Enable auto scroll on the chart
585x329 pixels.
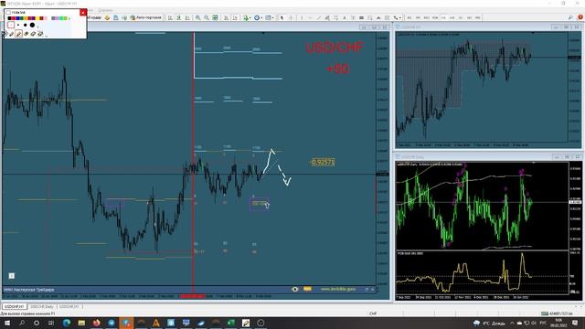click(x=226, y=17)
